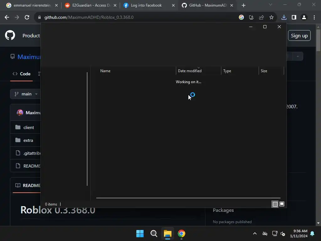
Task: Click the Sign up button on GitHub
Action: pos(299,36)
